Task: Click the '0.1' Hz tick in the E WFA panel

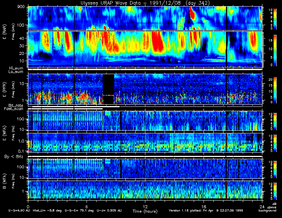Action: click(21, 151)
